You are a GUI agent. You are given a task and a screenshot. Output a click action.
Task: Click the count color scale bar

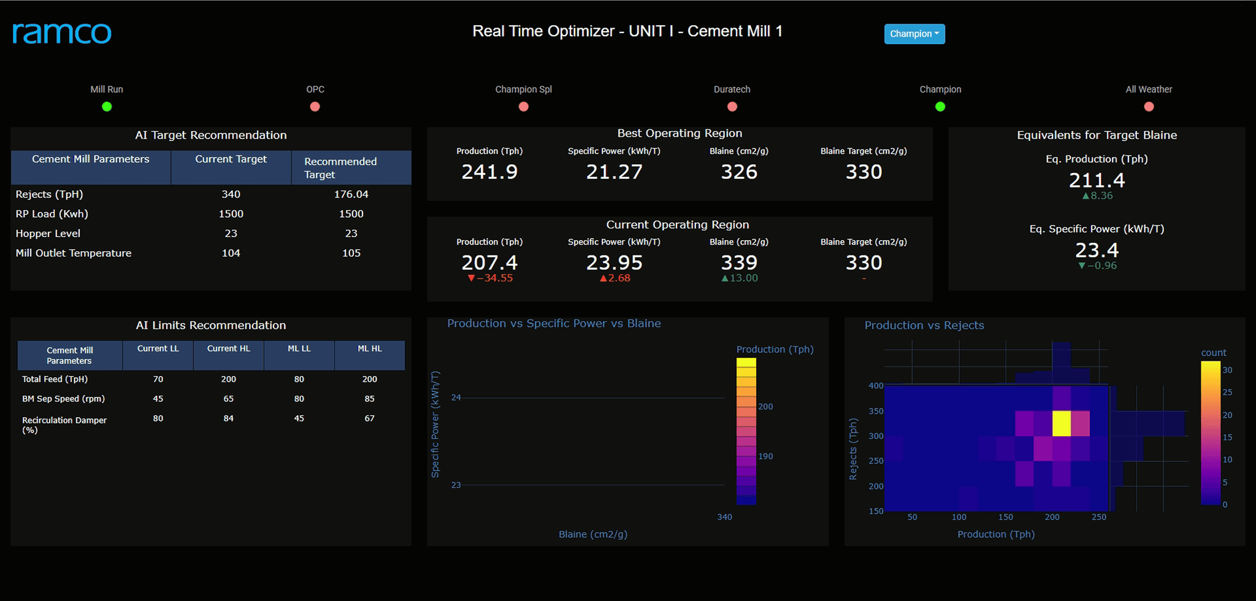(x=1211, y=433)
